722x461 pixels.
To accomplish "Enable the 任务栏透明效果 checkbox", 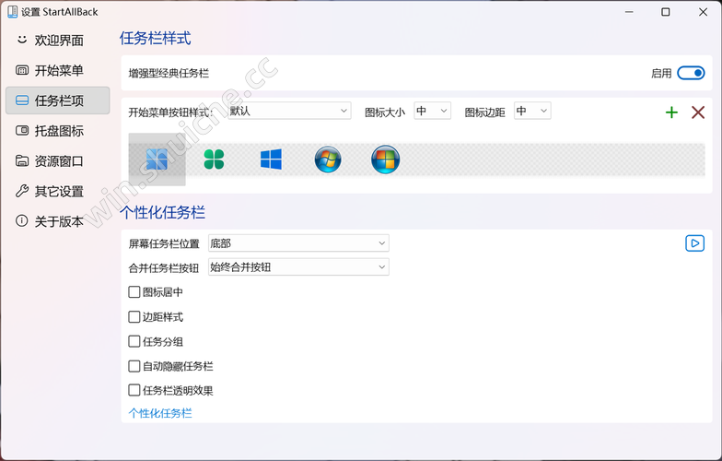I will click(x=134, y=390).
